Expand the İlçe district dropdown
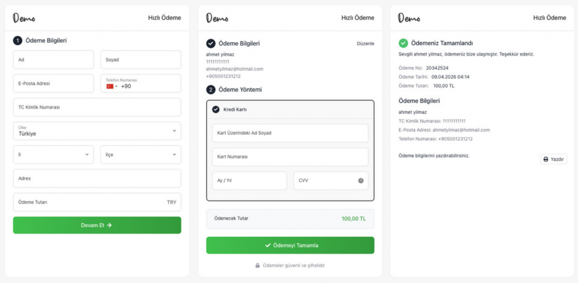Screen dimensions: 578x283 point(141,154)
